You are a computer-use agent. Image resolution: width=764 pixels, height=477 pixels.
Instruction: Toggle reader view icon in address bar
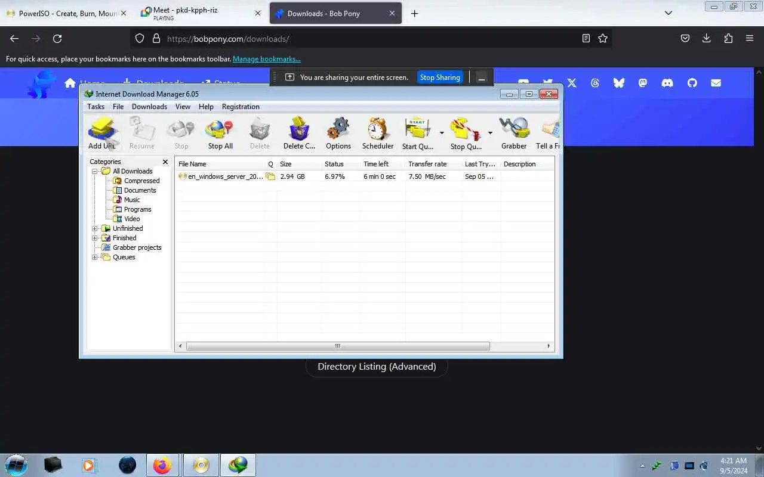pyautogui.click(x=586, y=38)
